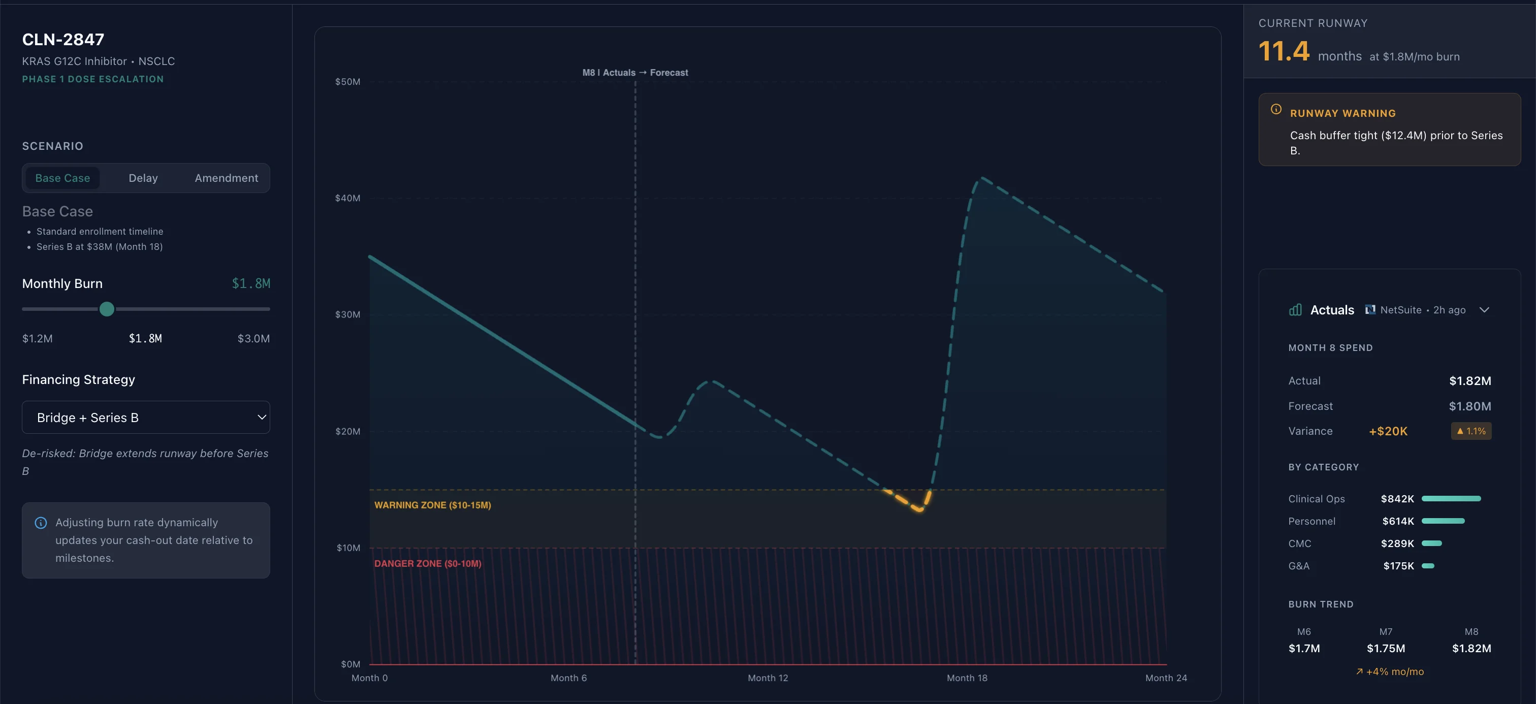
Task: Click the info icon beside the burn rate tip
Action: (41, 522)
